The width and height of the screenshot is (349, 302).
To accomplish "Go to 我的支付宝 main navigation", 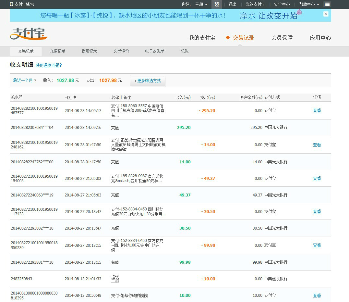I will (202, 38).
